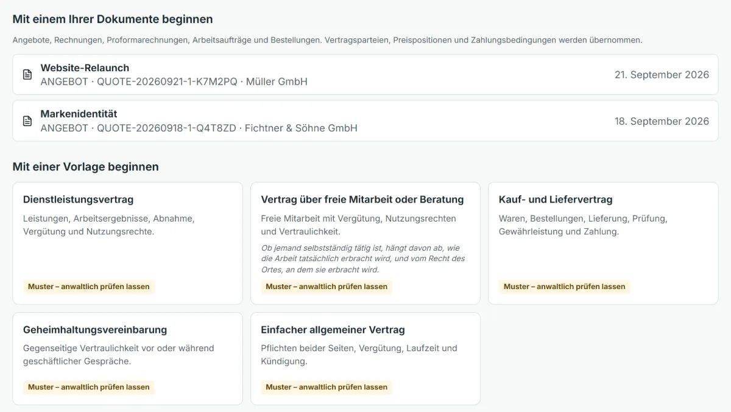The width and height of the screenshot is (731, 412).
Task: Choose the freie Mitarbeit oder Beratung template
Action: pos(365,243)
